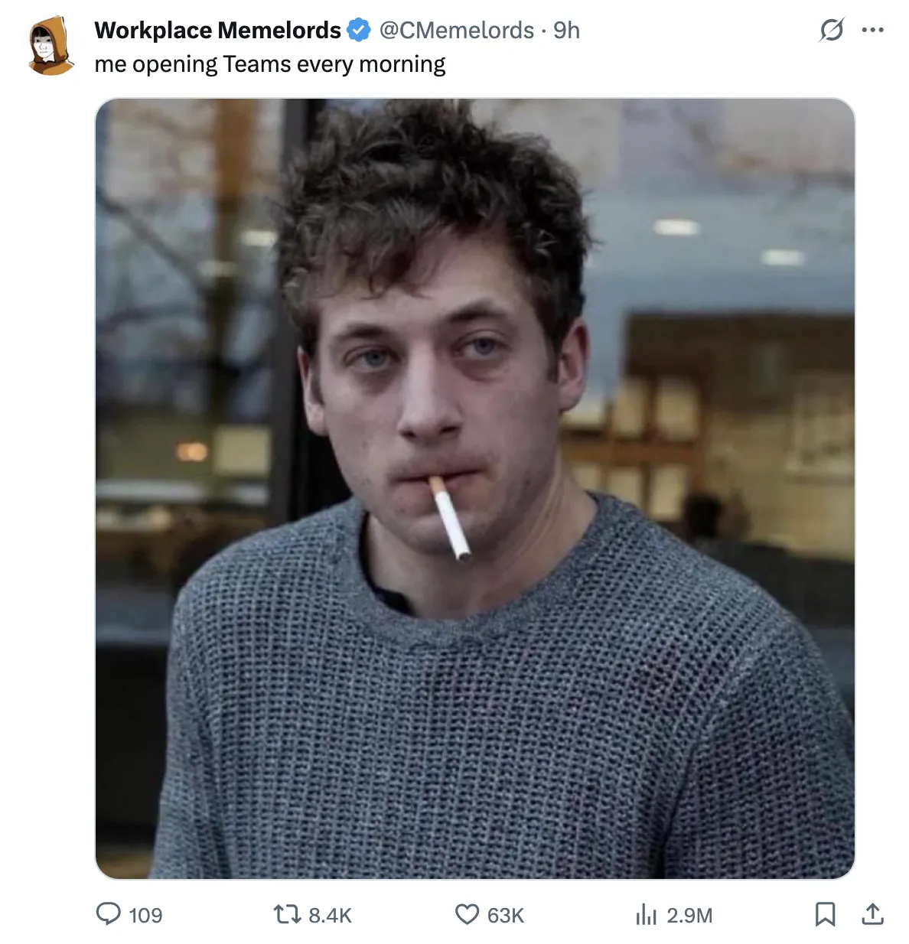Click the 9h timestamp link
Image resolution: width=909 pixels, height=944 pixels.
(x=567, y=31)
